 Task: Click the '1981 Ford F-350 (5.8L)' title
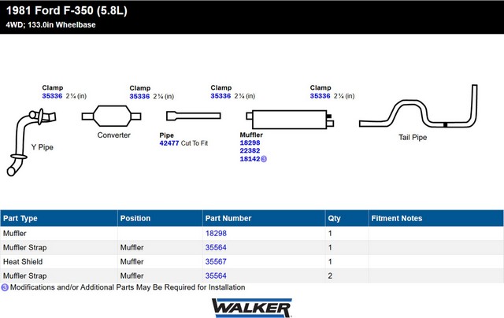[x=67, y=10]
